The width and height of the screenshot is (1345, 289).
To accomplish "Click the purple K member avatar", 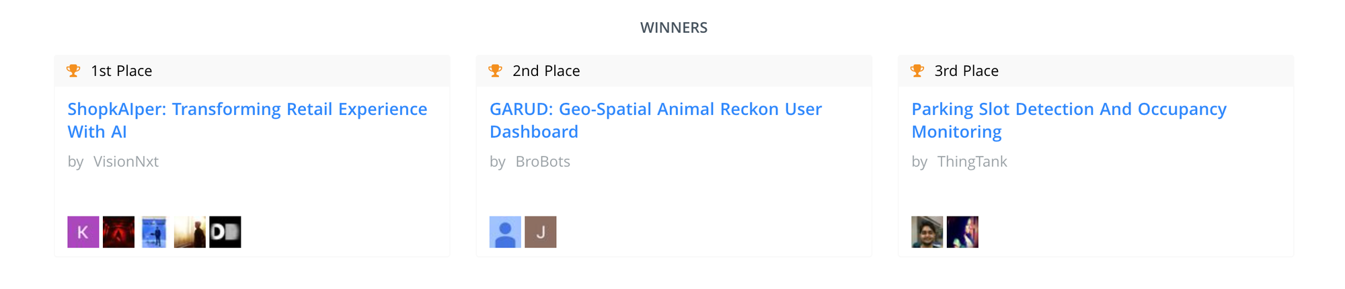I will click(83, 232).
